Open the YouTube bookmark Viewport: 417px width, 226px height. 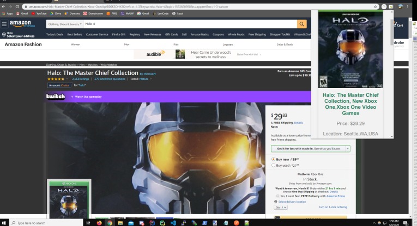pos(39,14)
